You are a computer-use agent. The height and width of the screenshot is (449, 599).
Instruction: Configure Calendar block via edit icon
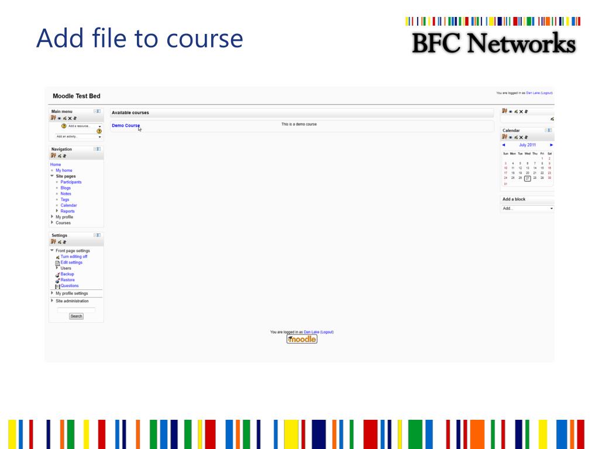[516, 137]
